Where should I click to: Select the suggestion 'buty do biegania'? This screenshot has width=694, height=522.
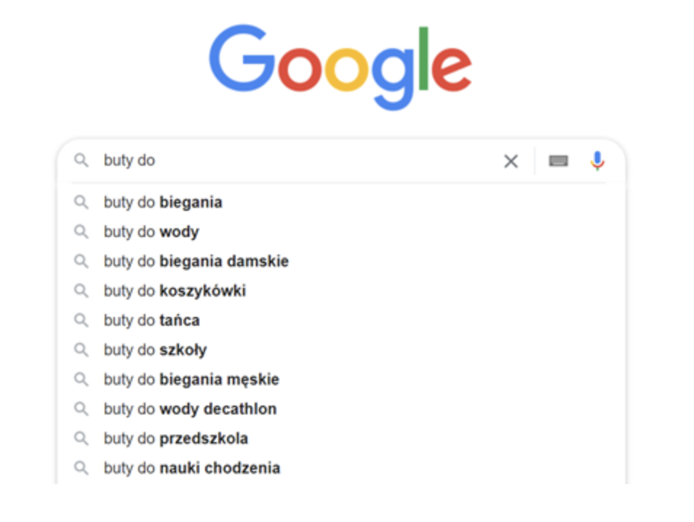pos(163,202)
